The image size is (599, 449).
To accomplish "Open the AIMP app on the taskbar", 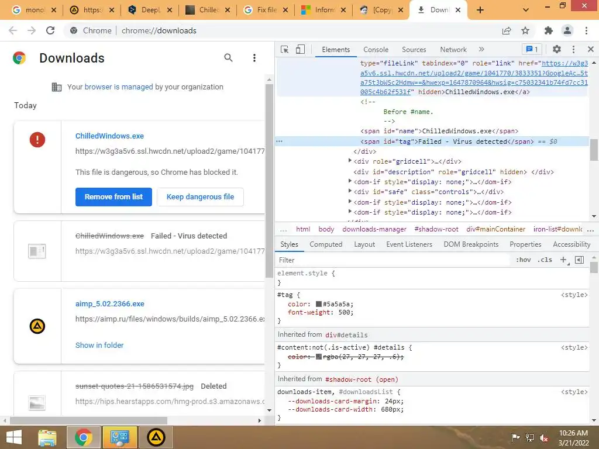I will click(x=156, y=437).
